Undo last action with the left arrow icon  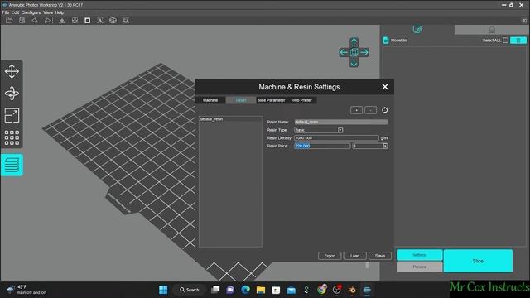point(35,21)
